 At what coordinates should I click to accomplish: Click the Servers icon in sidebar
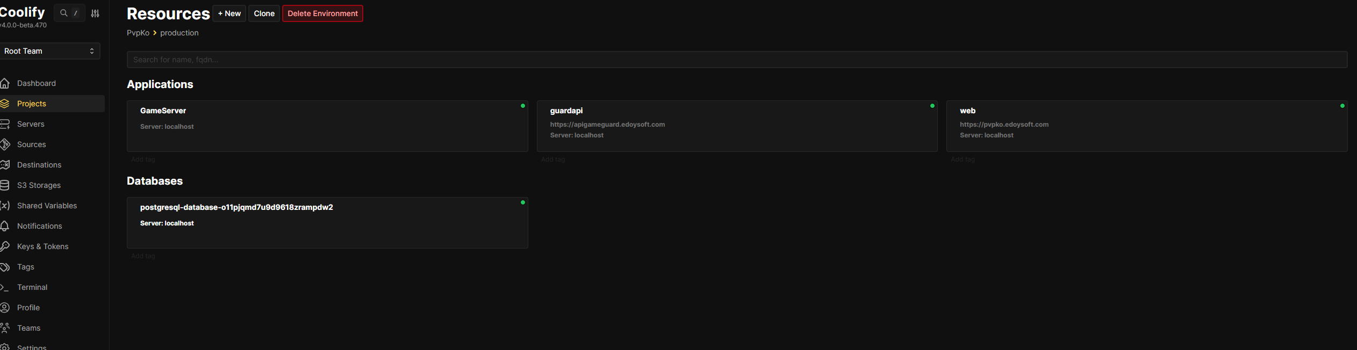[x=5, y=124]
